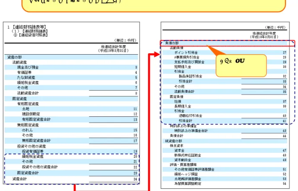This screenshot has height=191, width=298.
Task: Select the A事業損失引当金 row label
Action: coord(187,57)
